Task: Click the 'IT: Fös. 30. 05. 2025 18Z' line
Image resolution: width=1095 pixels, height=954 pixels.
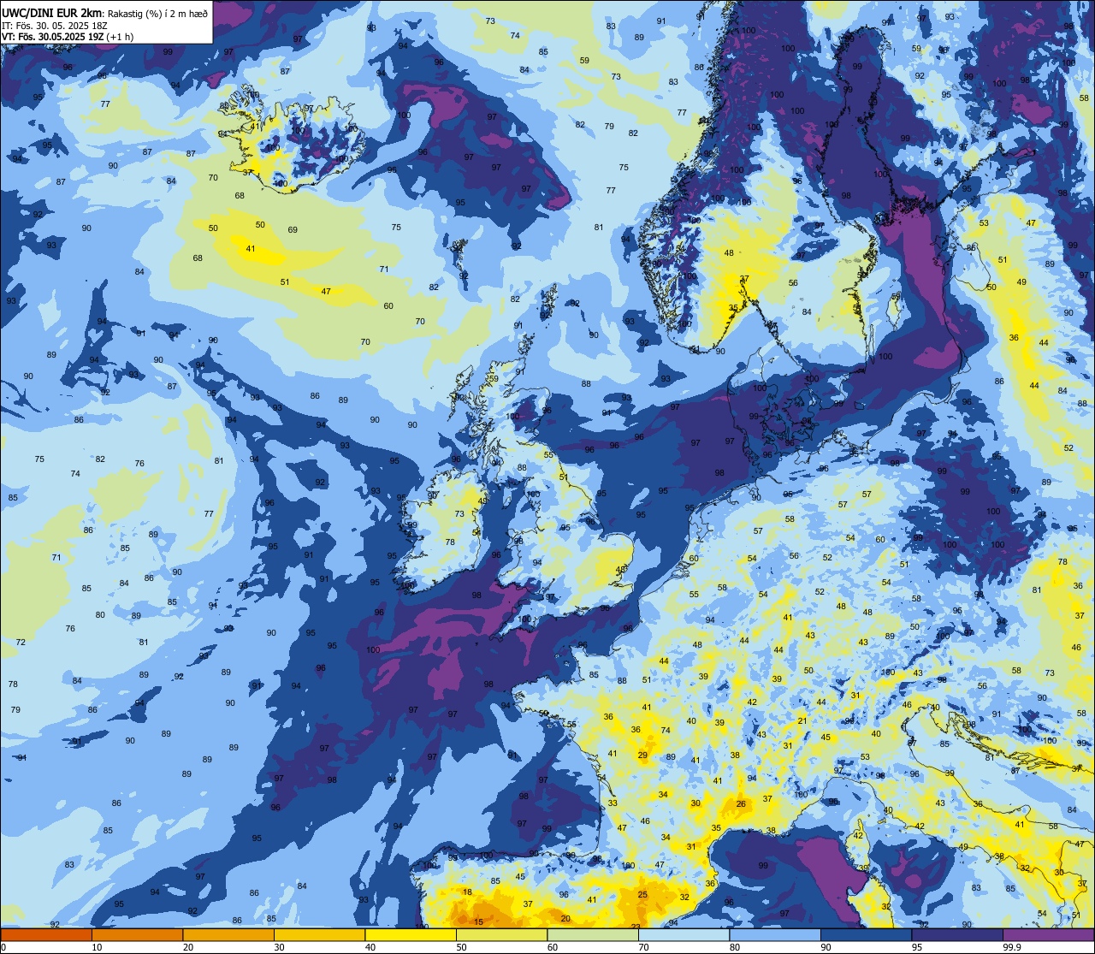Action: tap(54, 26)
